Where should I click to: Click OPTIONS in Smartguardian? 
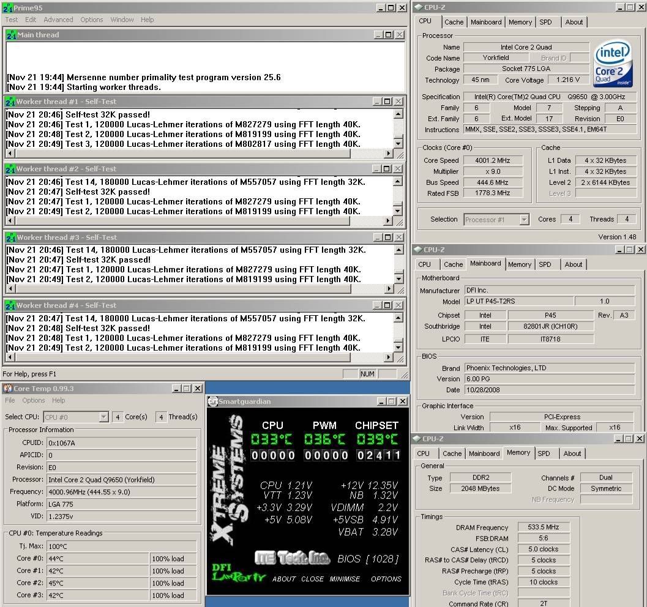click(386, 579)
